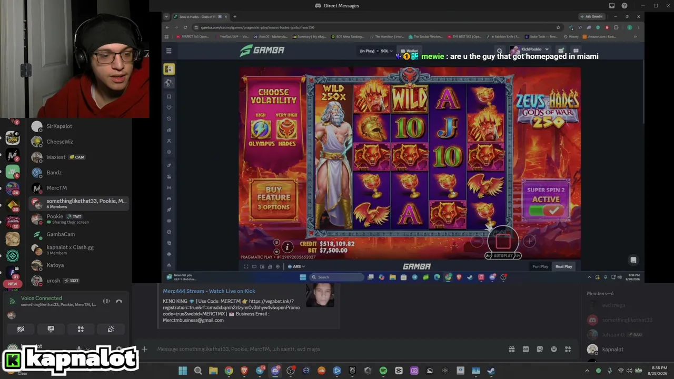The image size is (674, 379).
Task: Open Google Chrome from the taskbar
Action: pyautogui.click(x=229, y=371)
